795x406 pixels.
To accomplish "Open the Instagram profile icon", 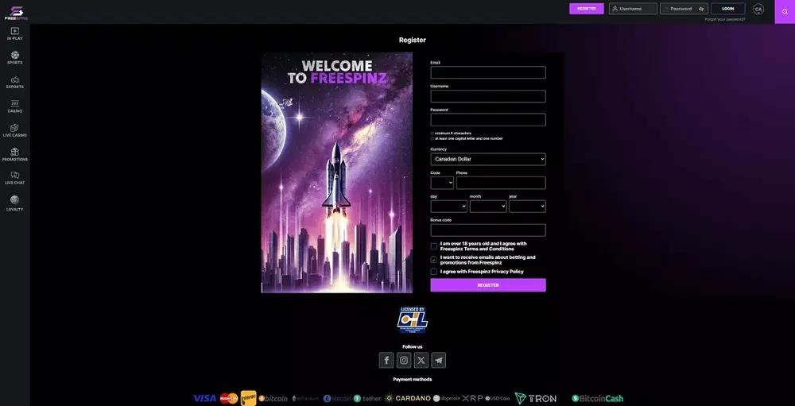I will [404, 361].
